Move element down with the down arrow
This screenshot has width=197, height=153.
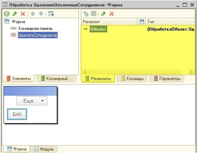tap(41, 14)
